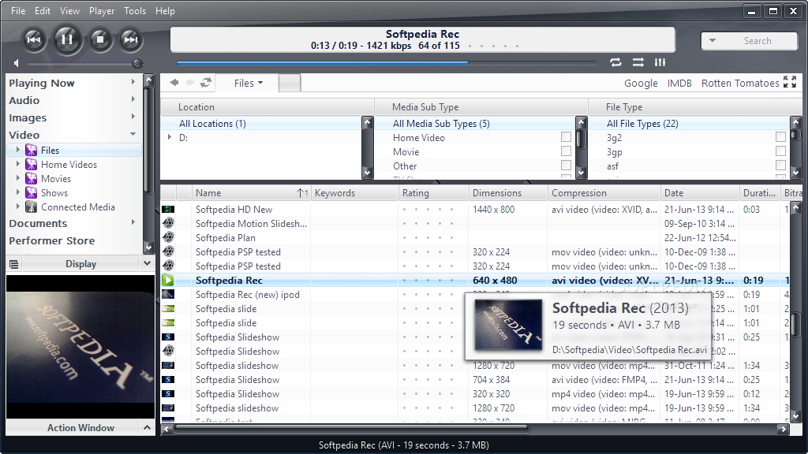Check the asf file type checkbox
This screenshot has width=808, height=454.
[x=780, y=166]
